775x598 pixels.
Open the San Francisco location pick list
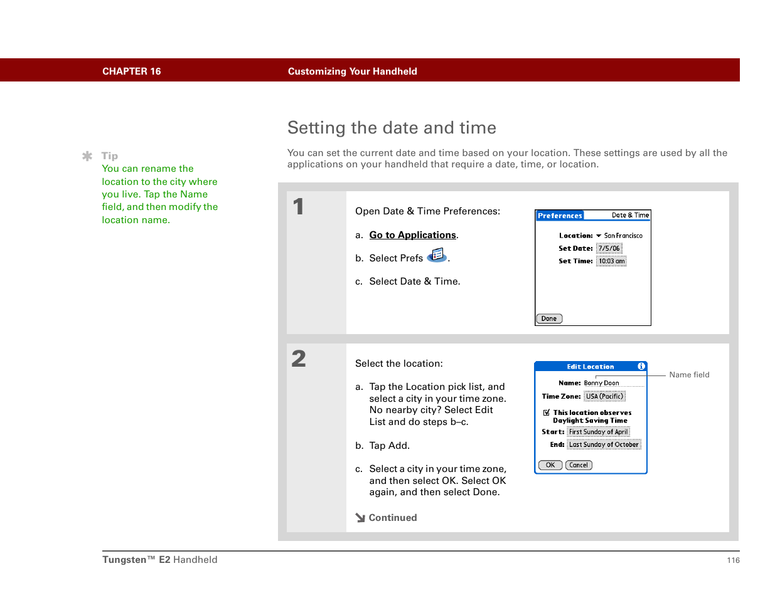coord(619,236)
